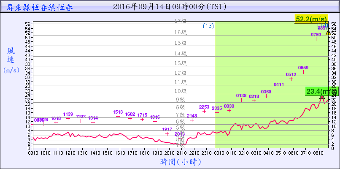Click the station name title 屏東縣恆春鎮恆春
This screenshot has height=169, width=340.
(x=40, y=7)
